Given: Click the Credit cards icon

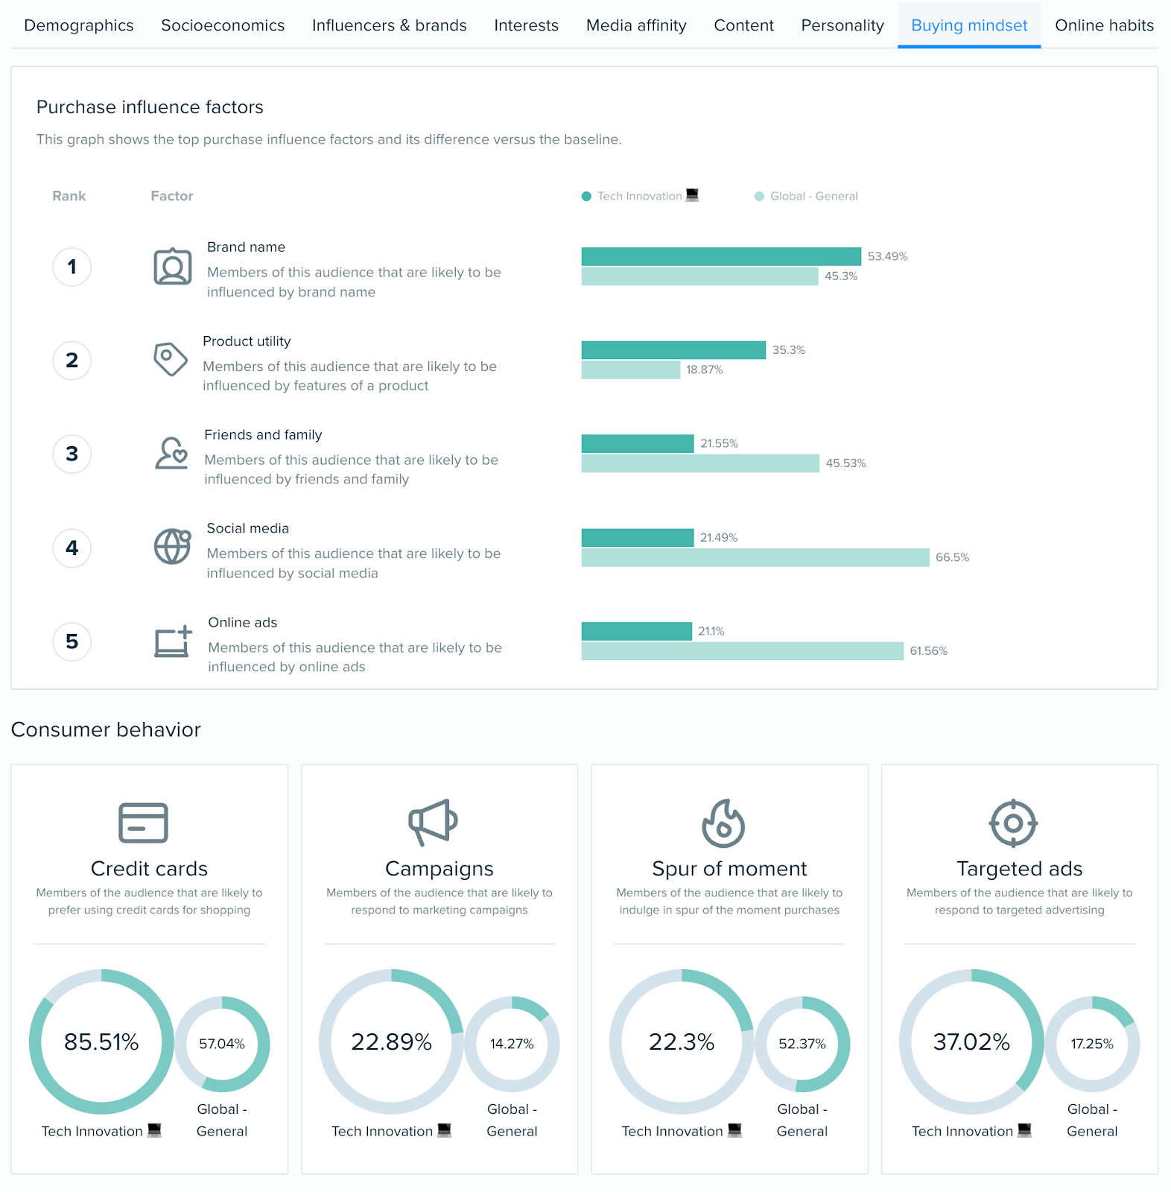Looking at the screenshot, I should (x=143, y=822).
